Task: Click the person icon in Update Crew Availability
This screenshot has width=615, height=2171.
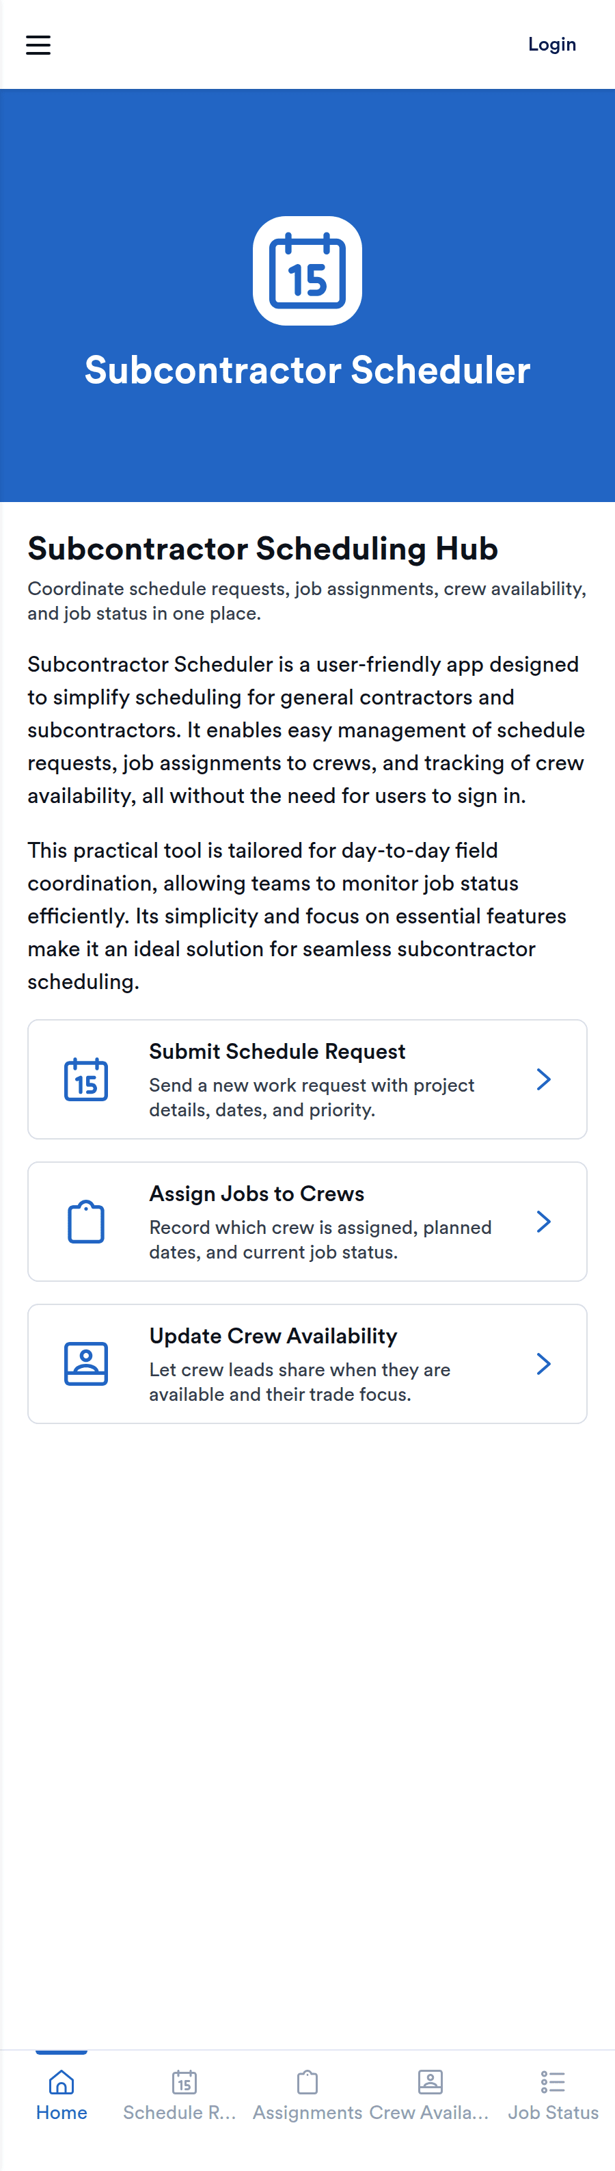Action: click(x=86, y=1364)
